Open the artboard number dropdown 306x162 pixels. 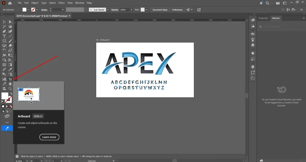[62, 161]
